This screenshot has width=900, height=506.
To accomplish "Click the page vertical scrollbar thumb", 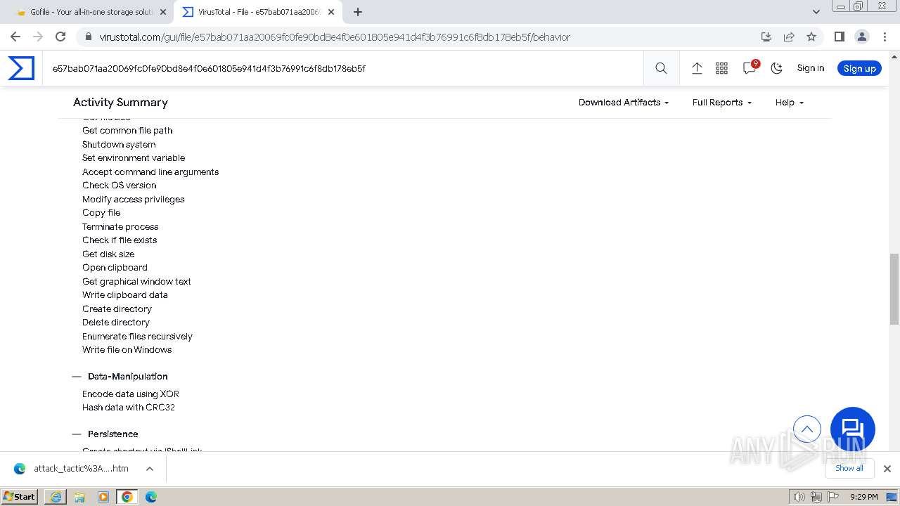I will (x=894, y=288).
